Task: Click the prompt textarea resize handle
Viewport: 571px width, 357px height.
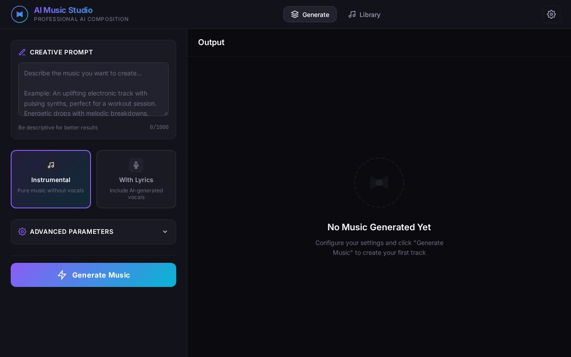Action: tap(166, 113)
